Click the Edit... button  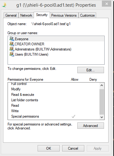point(91,70)
